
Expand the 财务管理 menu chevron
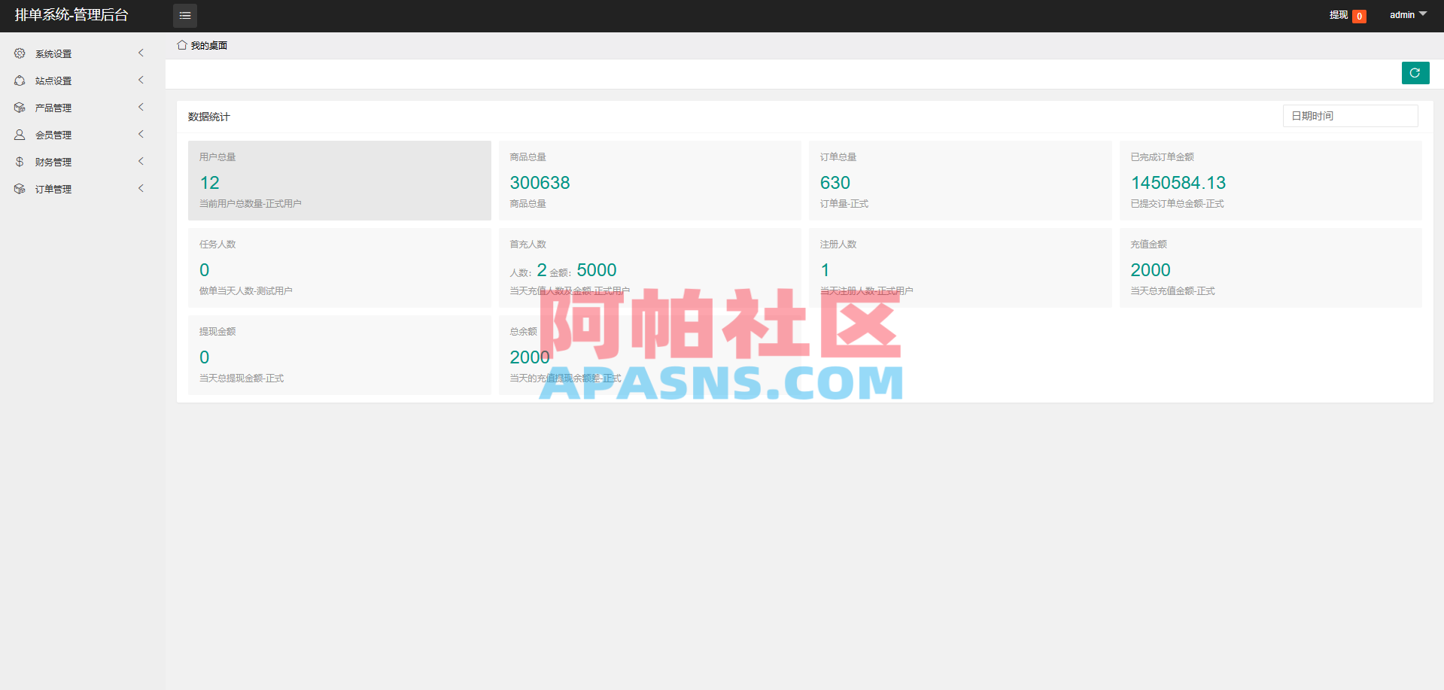click(141, 161)
